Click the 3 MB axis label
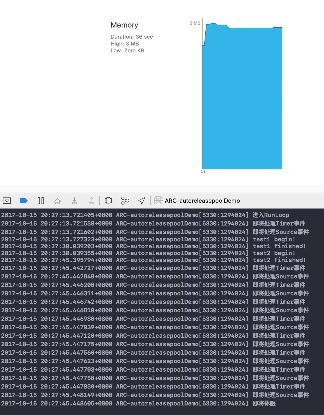Screen dimensions: 324x415 [195, 23]
